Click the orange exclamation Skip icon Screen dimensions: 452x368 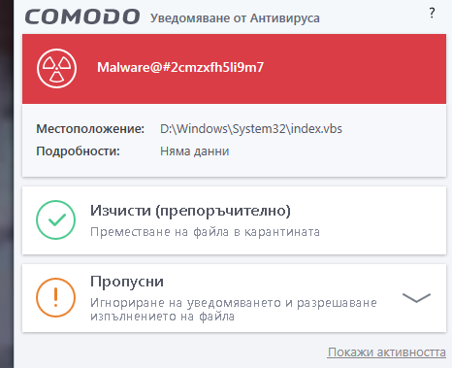55,297
